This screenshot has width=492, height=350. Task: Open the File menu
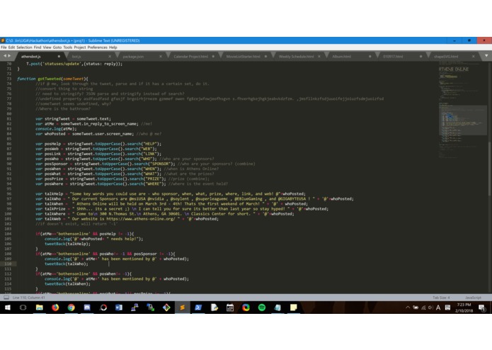pos(4,47)
